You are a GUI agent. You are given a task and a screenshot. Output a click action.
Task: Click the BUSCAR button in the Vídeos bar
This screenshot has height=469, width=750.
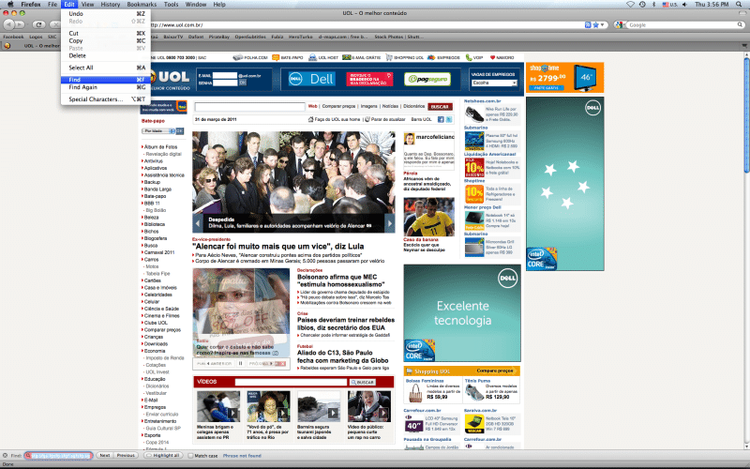362,382
